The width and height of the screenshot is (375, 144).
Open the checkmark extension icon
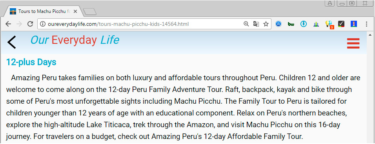(x=341, y=24)
